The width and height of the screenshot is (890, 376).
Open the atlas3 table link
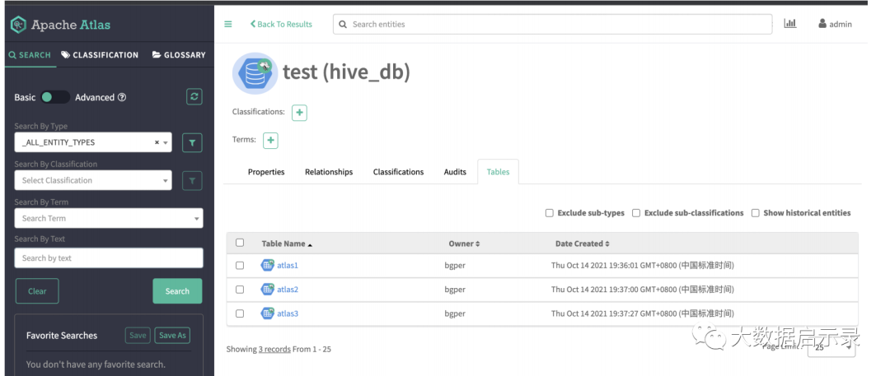[x=288, y=313]
